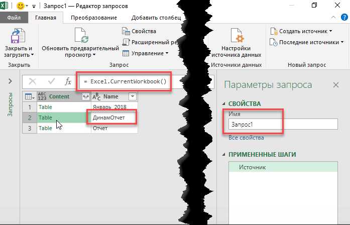Select the ДинамОтчет name cell
The height and width of the screenshot is (225, 350).
[114, 118]
